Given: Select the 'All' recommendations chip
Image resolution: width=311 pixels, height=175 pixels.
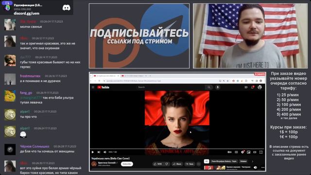Looking at the screenshot, I should point(207,161).
